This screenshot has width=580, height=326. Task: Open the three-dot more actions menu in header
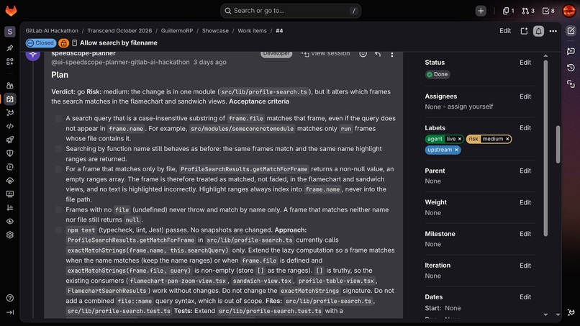pyautogui.click(x=553, y=31)
